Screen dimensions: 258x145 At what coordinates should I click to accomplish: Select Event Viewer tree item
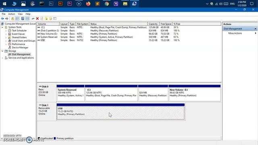tap(18, 34)
